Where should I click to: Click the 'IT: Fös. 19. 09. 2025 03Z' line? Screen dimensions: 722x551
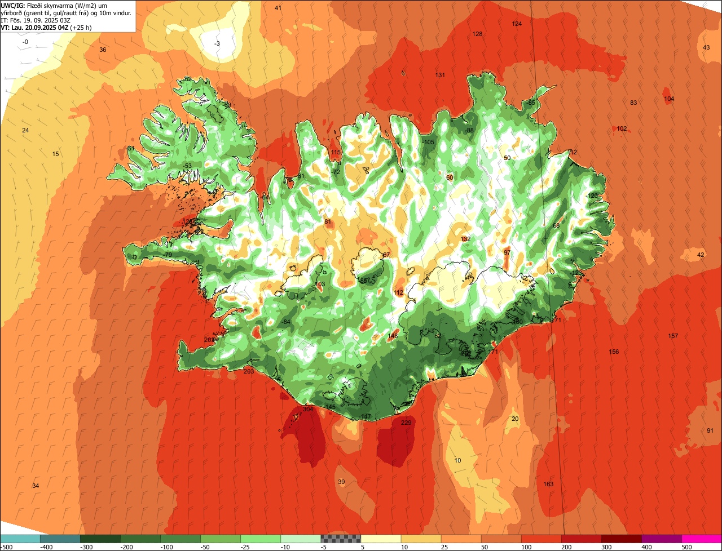36,20
